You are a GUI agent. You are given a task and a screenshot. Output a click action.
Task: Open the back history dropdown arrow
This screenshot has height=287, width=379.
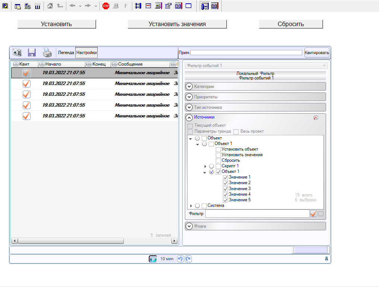80,6
